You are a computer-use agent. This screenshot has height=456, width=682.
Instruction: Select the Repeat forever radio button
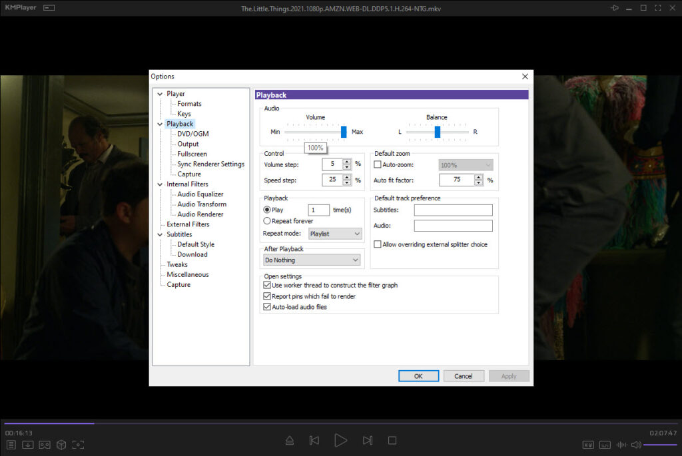click(x=267, y=221)
